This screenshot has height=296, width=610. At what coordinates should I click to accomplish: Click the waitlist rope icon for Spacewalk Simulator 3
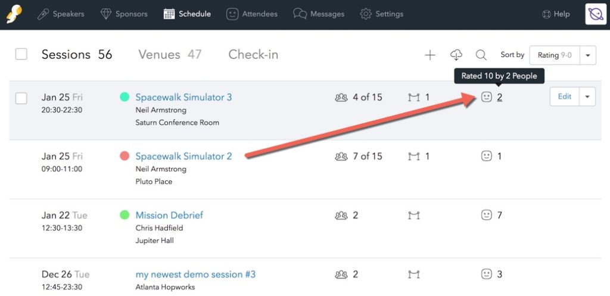click(414, 97)
